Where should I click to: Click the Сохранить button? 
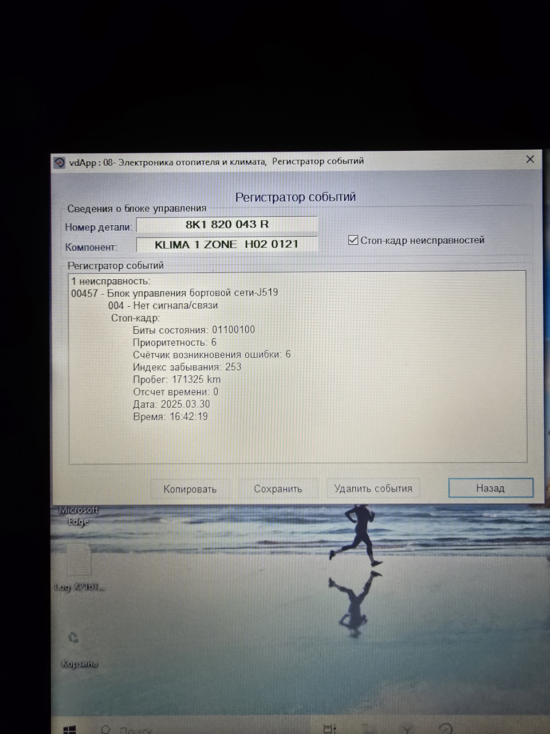tap(278, 489)
